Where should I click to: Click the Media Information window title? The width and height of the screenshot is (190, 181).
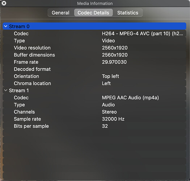tap(95, 3)
